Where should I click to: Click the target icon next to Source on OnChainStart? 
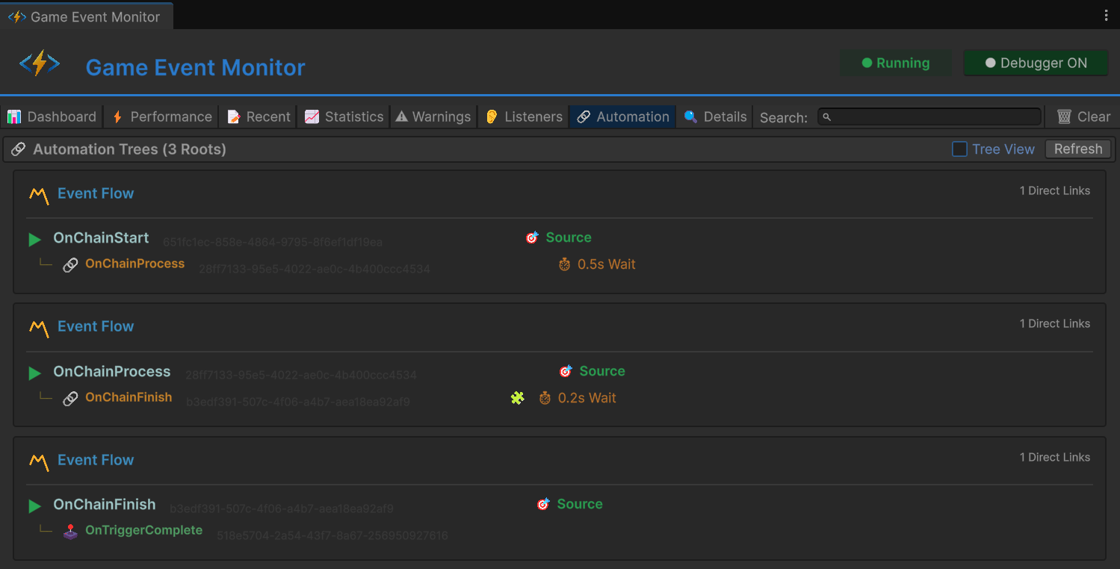pos(532,237)
